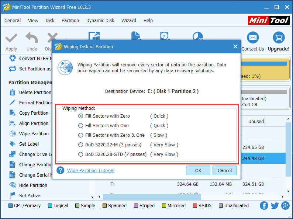Click the Unallocated 75.4 GB disk block
293x219 pixels.
[x=265, y=97]
